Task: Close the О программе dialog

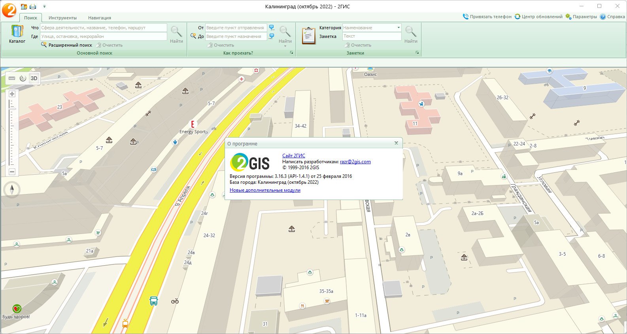Action: point(396,143)
